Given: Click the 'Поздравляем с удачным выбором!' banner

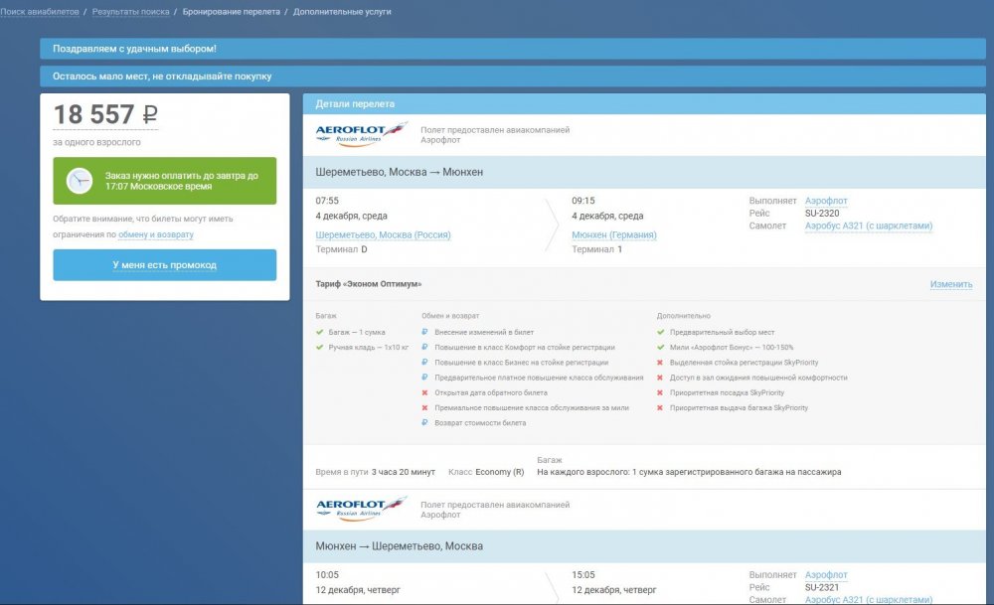Looking at the screenshot, I should (513, 49).
